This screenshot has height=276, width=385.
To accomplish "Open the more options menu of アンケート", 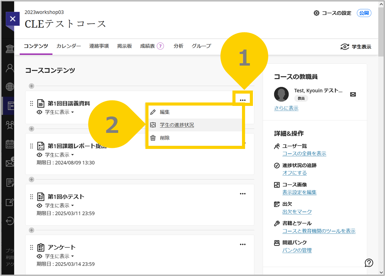I will [243, 244].
